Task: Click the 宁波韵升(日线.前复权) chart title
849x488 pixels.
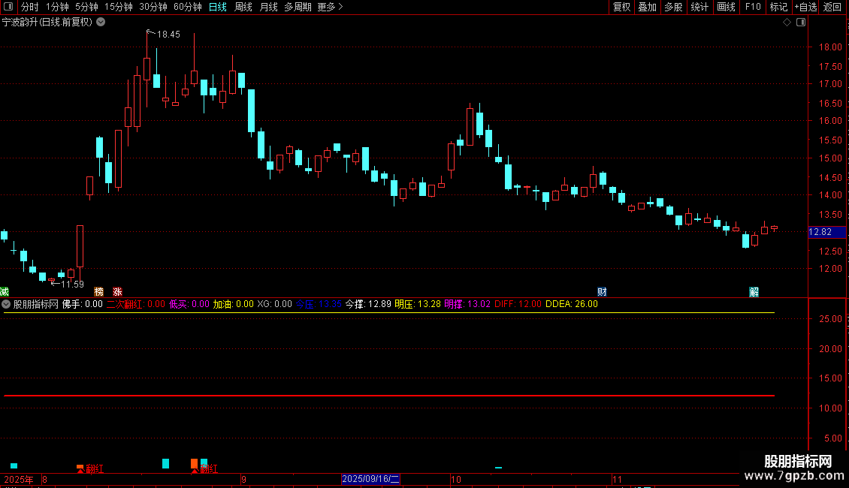Action: 47,23
